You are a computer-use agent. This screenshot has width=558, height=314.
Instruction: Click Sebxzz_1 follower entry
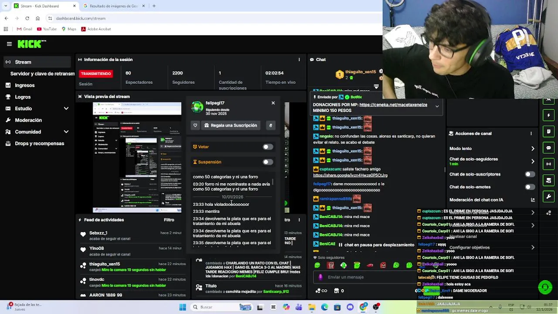tap(130, 235)
